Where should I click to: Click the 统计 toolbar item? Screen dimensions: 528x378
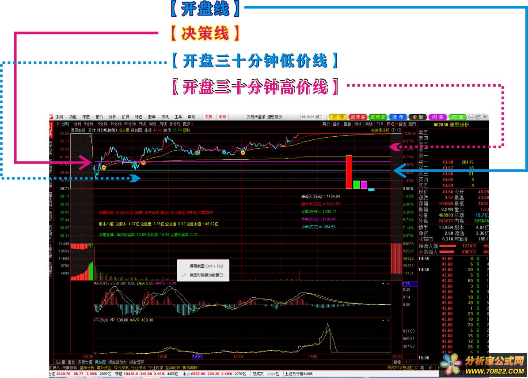click(358, 124)
